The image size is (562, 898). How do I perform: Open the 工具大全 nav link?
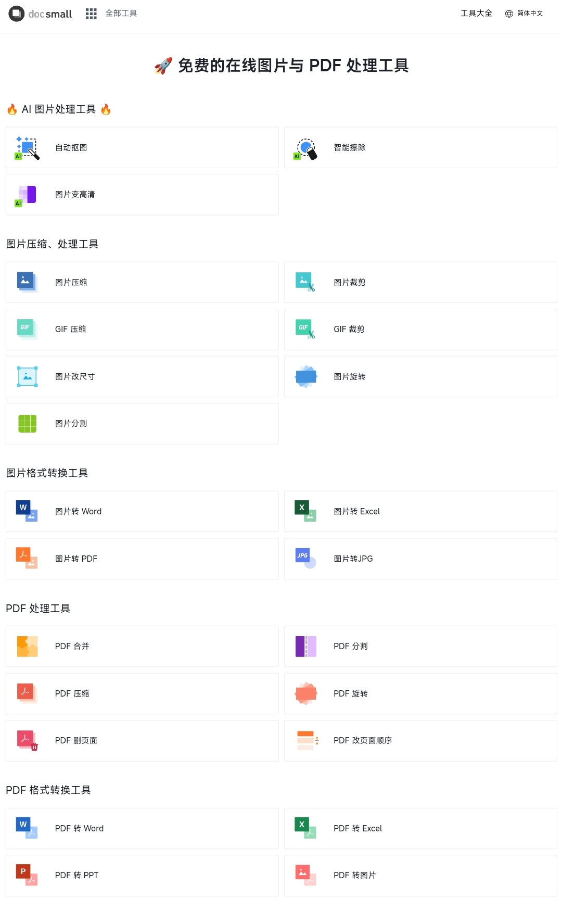[476, 14]
